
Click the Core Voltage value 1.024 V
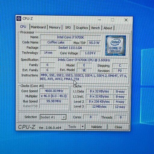(90, 53)
